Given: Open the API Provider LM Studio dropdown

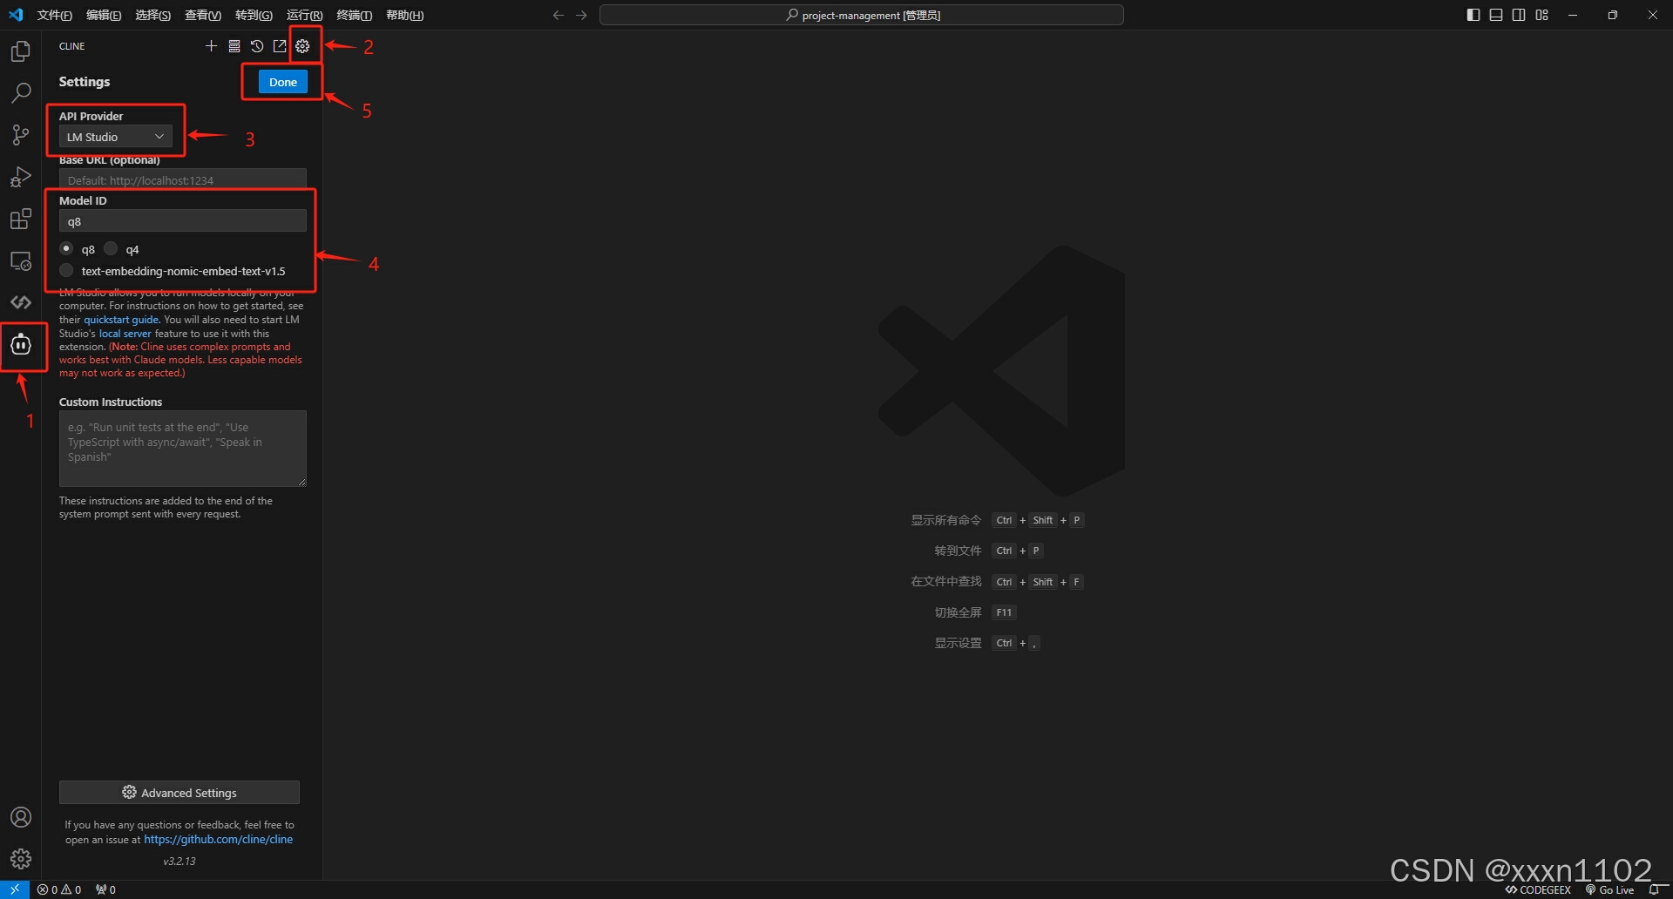Looking at the screenshot, I should tap(116, 137).
